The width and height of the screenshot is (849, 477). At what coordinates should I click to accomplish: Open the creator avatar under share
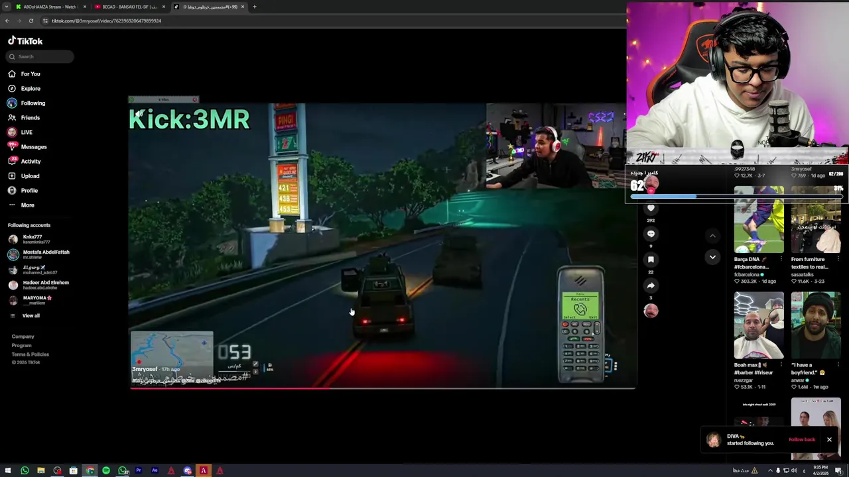[651, 310]
